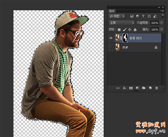Image resolution: width=168 pixels, height=137 pixels.
Task: Select the 背景 拷贝 layer mask thumbnail
Action: 125,38
